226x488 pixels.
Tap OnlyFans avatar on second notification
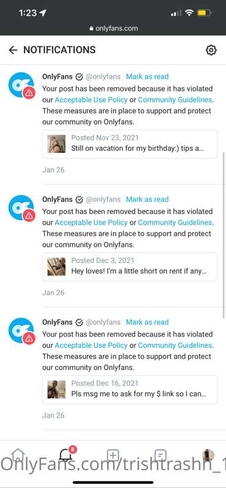pyautogui.click(x=21, y=208)
